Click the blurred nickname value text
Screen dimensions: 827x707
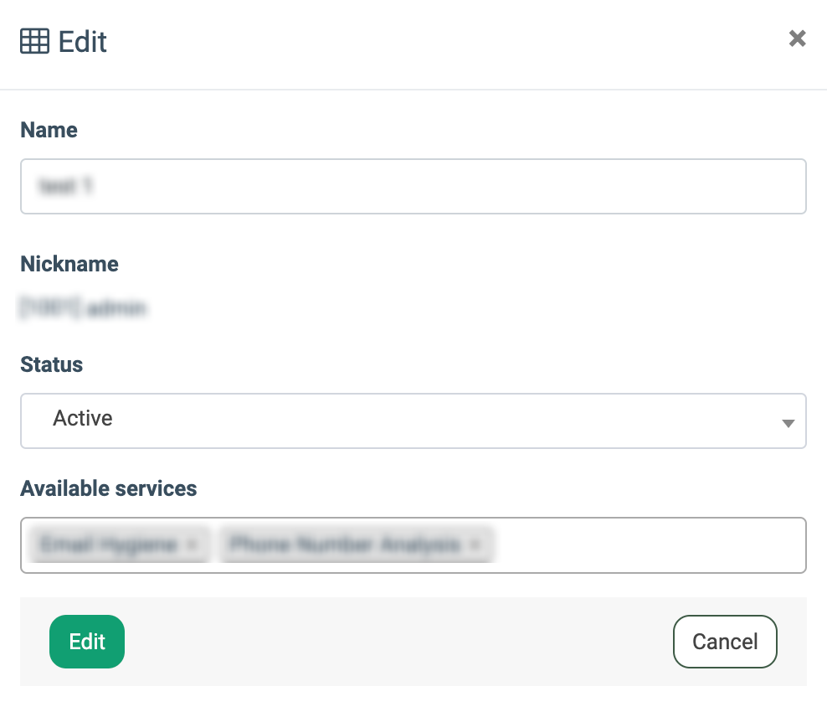click(x=82, y=309)
